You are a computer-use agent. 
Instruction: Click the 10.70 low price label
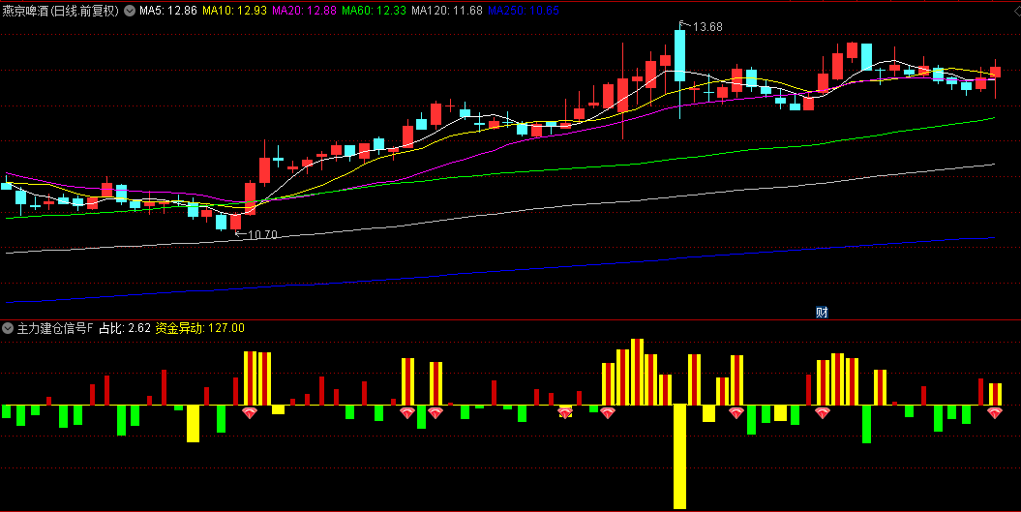click(262, 234)
